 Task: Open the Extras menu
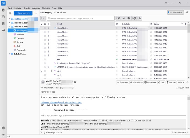click(x=54, y=8)
